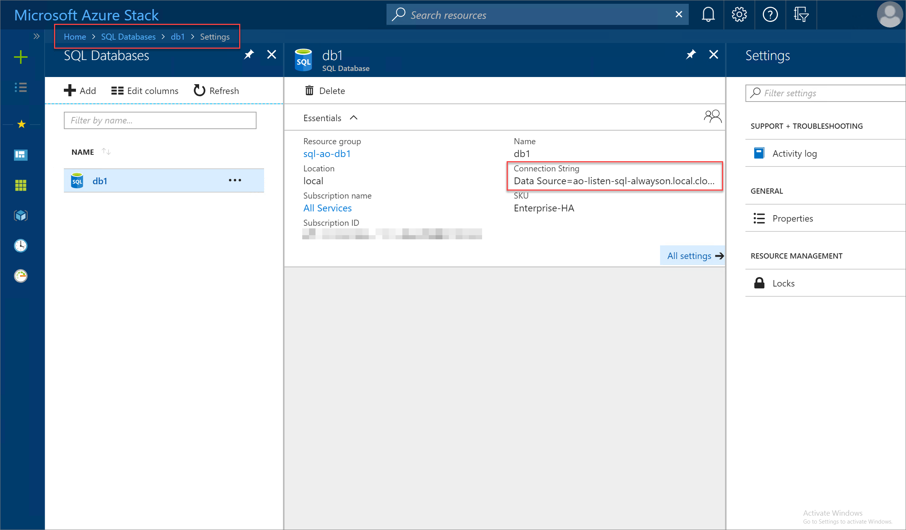
Task: Click the Edit columns icon in toolbar
Action: (x=117, y=90)
